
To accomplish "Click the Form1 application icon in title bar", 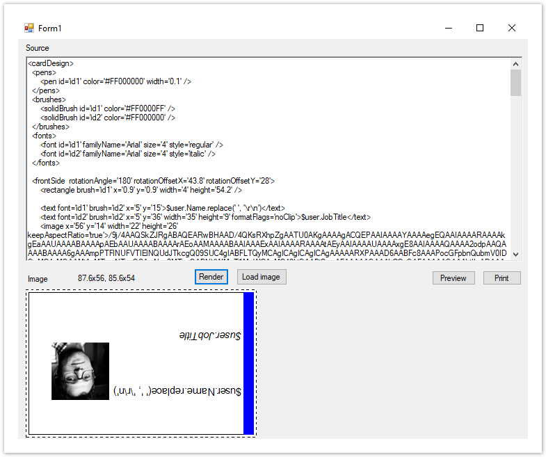I will pos(29,28).
